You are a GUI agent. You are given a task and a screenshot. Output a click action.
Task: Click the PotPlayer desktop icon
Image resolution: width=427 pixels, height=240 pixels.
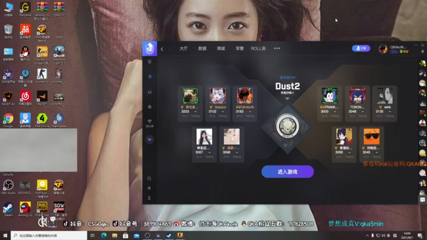(42, 189)
